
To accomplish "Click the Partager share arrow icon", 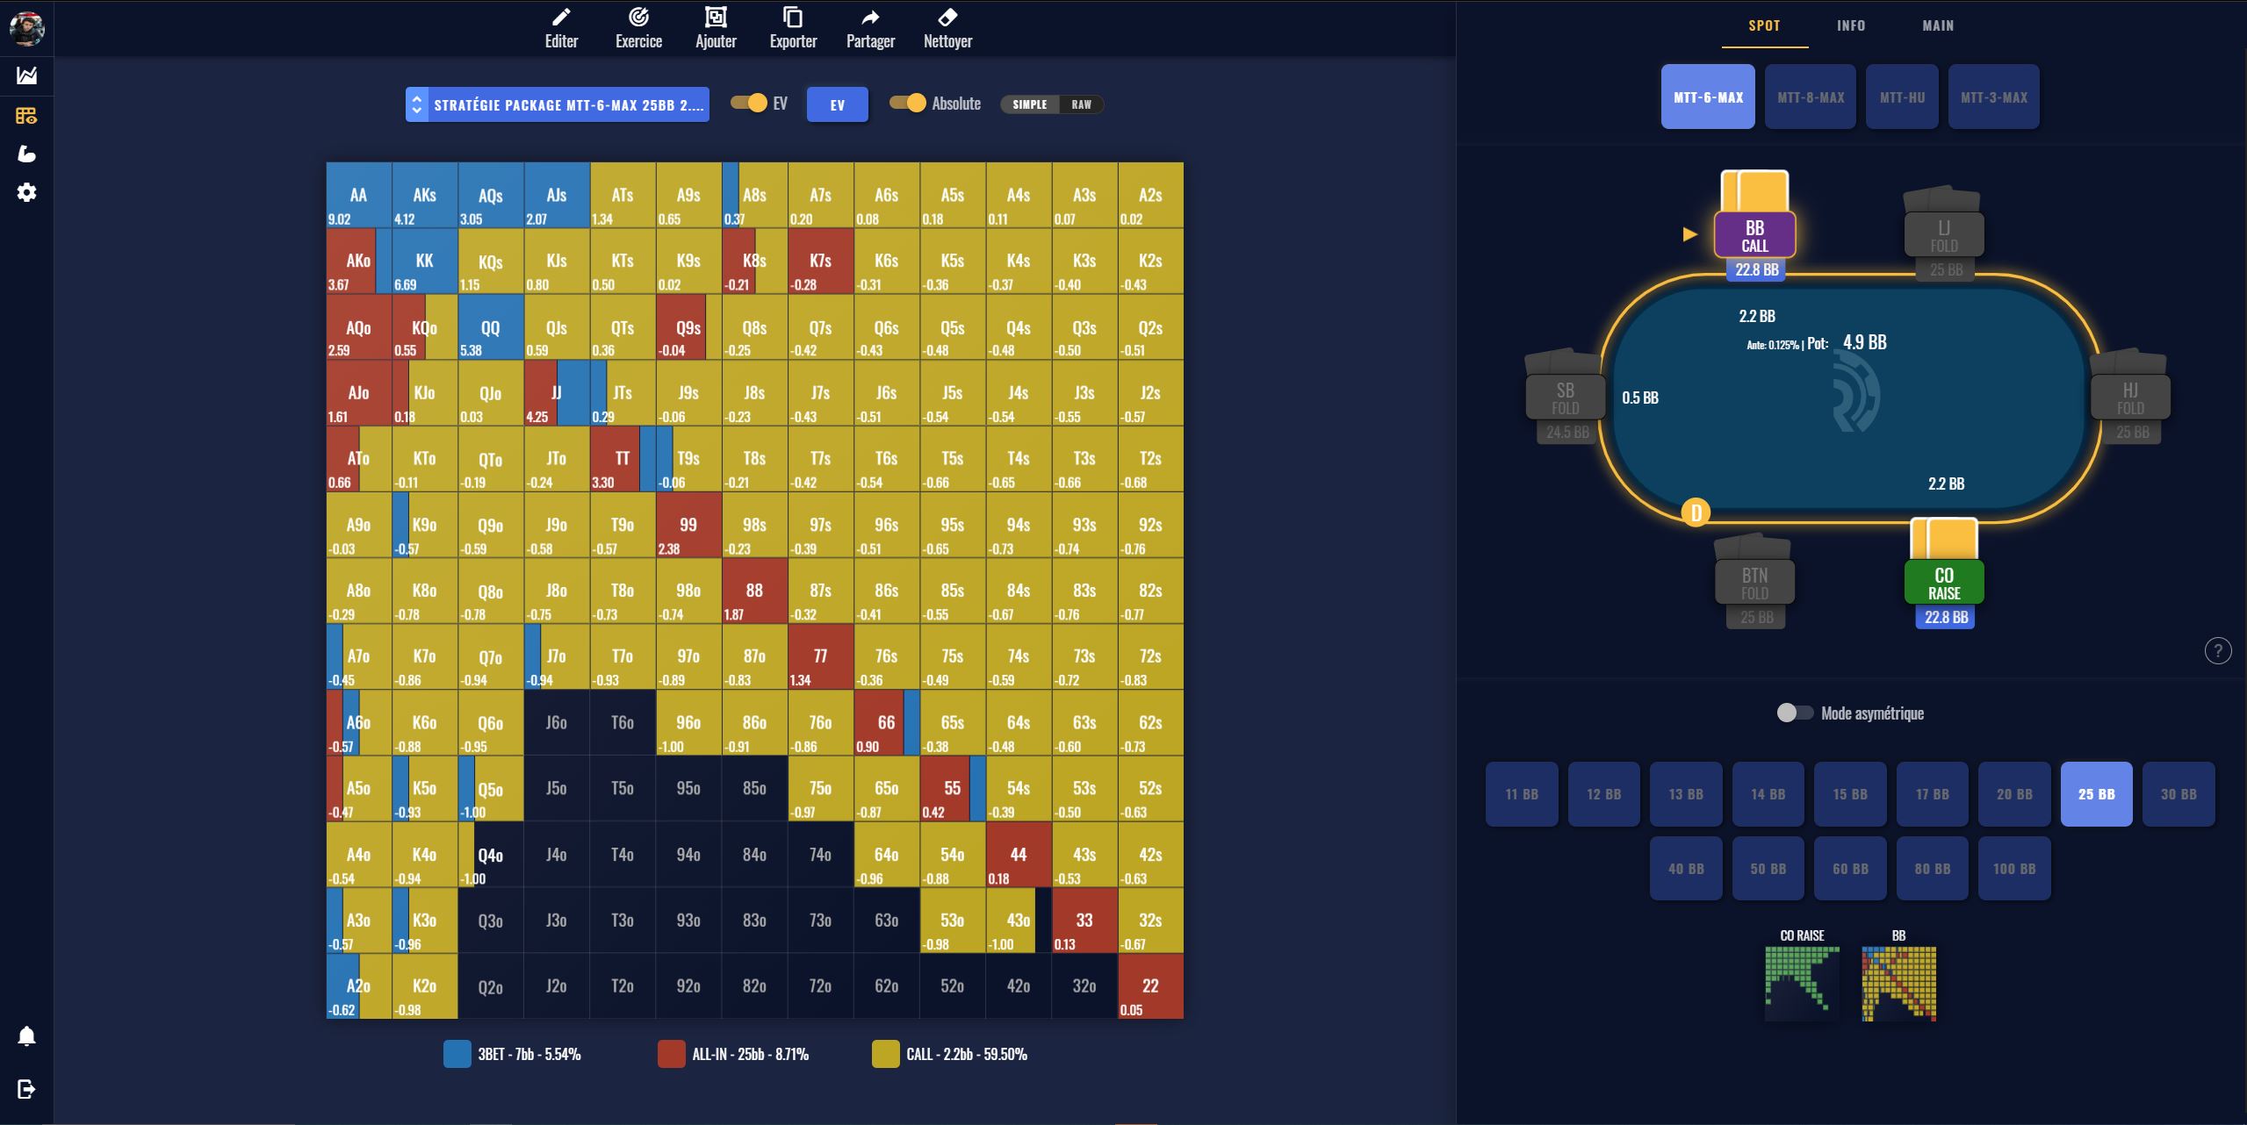I will coord(870,18).
